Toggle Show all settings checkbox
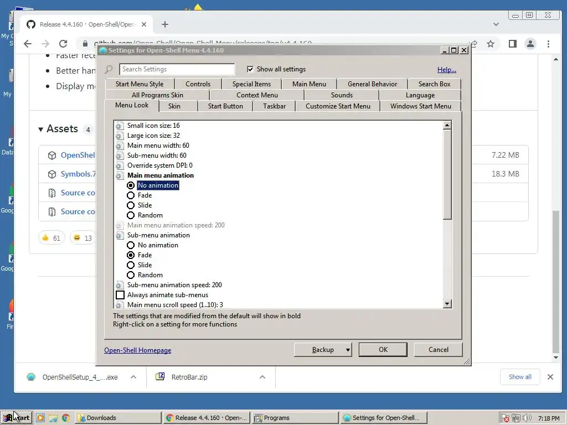 click(250, 69)
